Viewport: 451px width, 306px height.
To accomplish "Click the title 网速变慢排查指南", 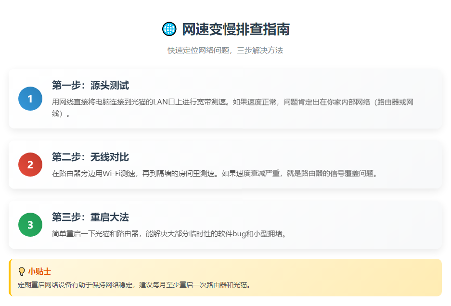I will click(236, 29).
